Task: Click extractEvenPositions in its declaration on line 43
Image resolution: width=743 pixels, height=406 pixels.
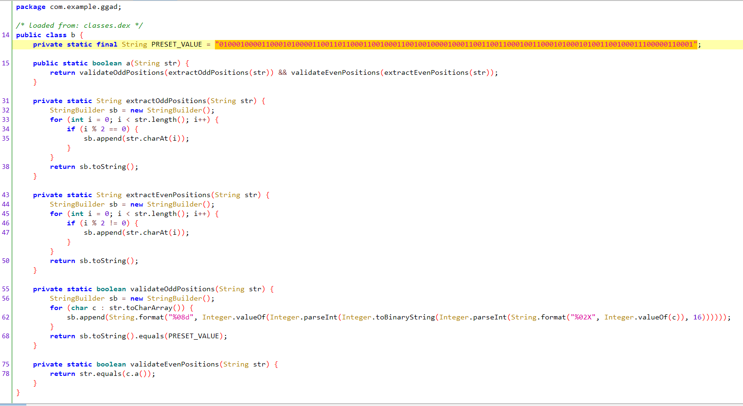Action: (x=168, y=195)
